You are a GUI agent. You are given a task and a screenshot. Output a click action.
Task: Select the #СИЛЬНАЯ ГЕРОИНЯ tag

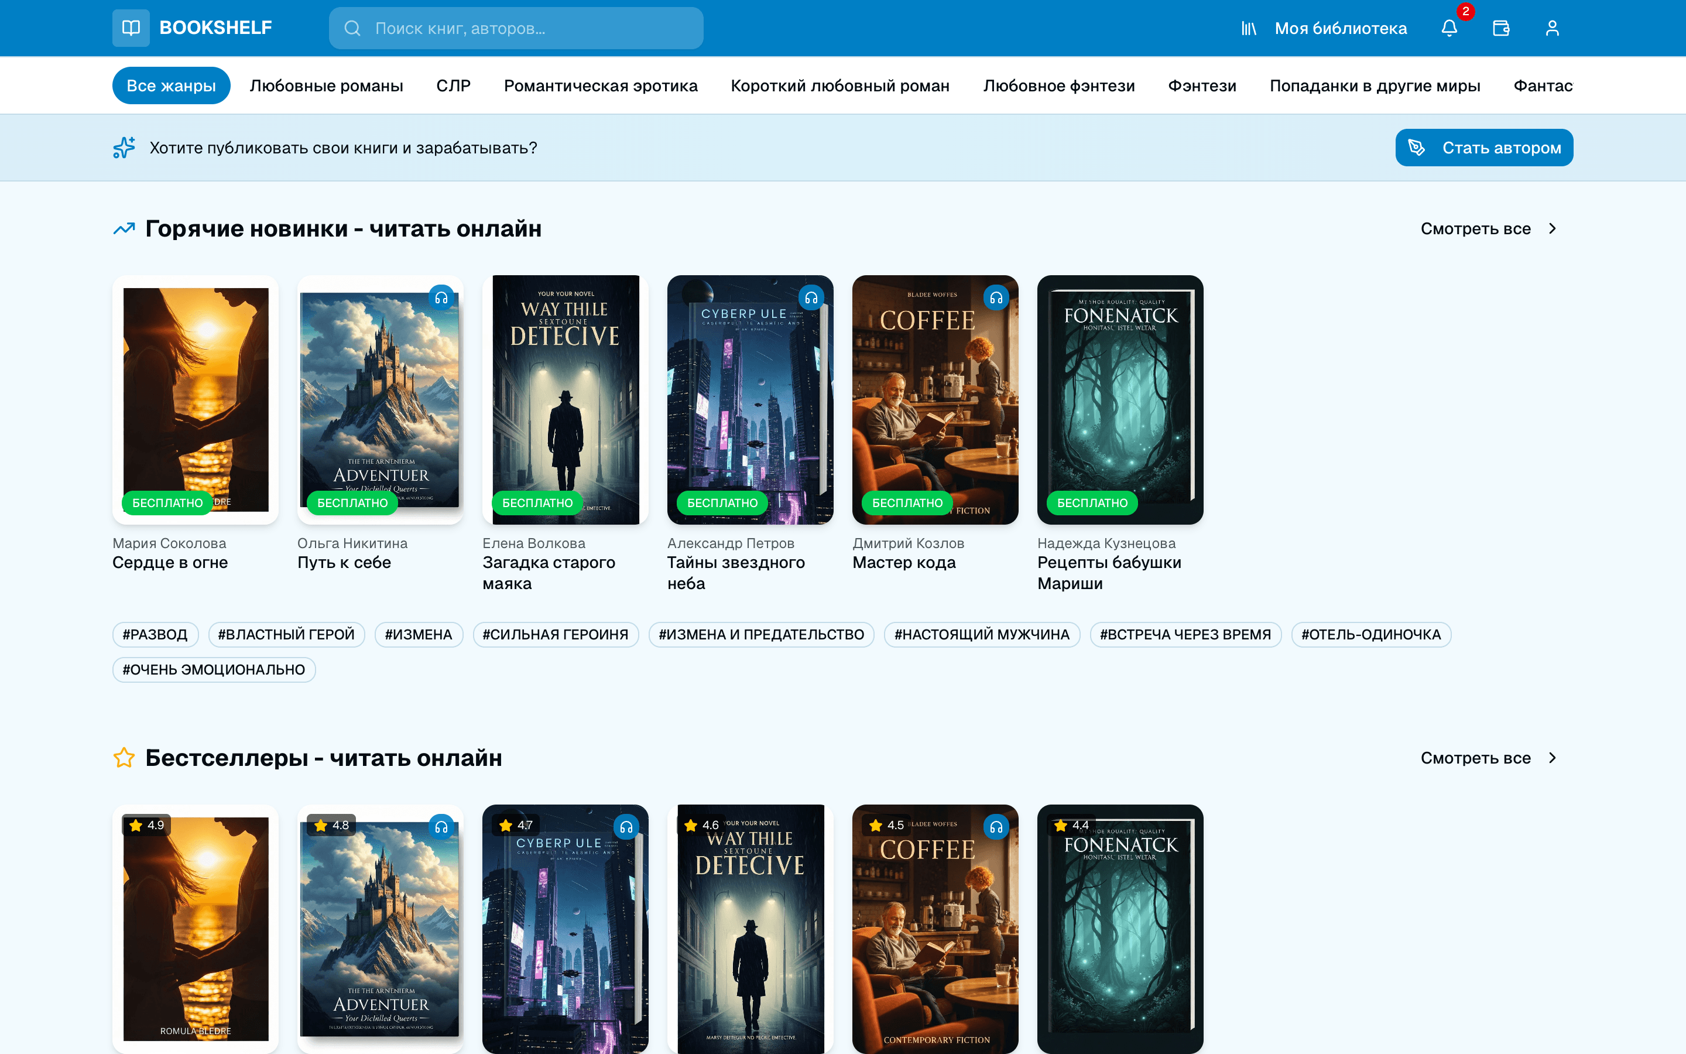pos(555,634)
